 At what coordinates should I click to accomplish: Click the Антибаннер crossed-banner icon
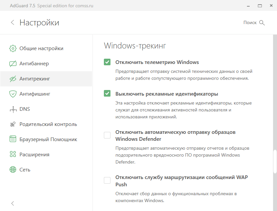click(13, 64)
